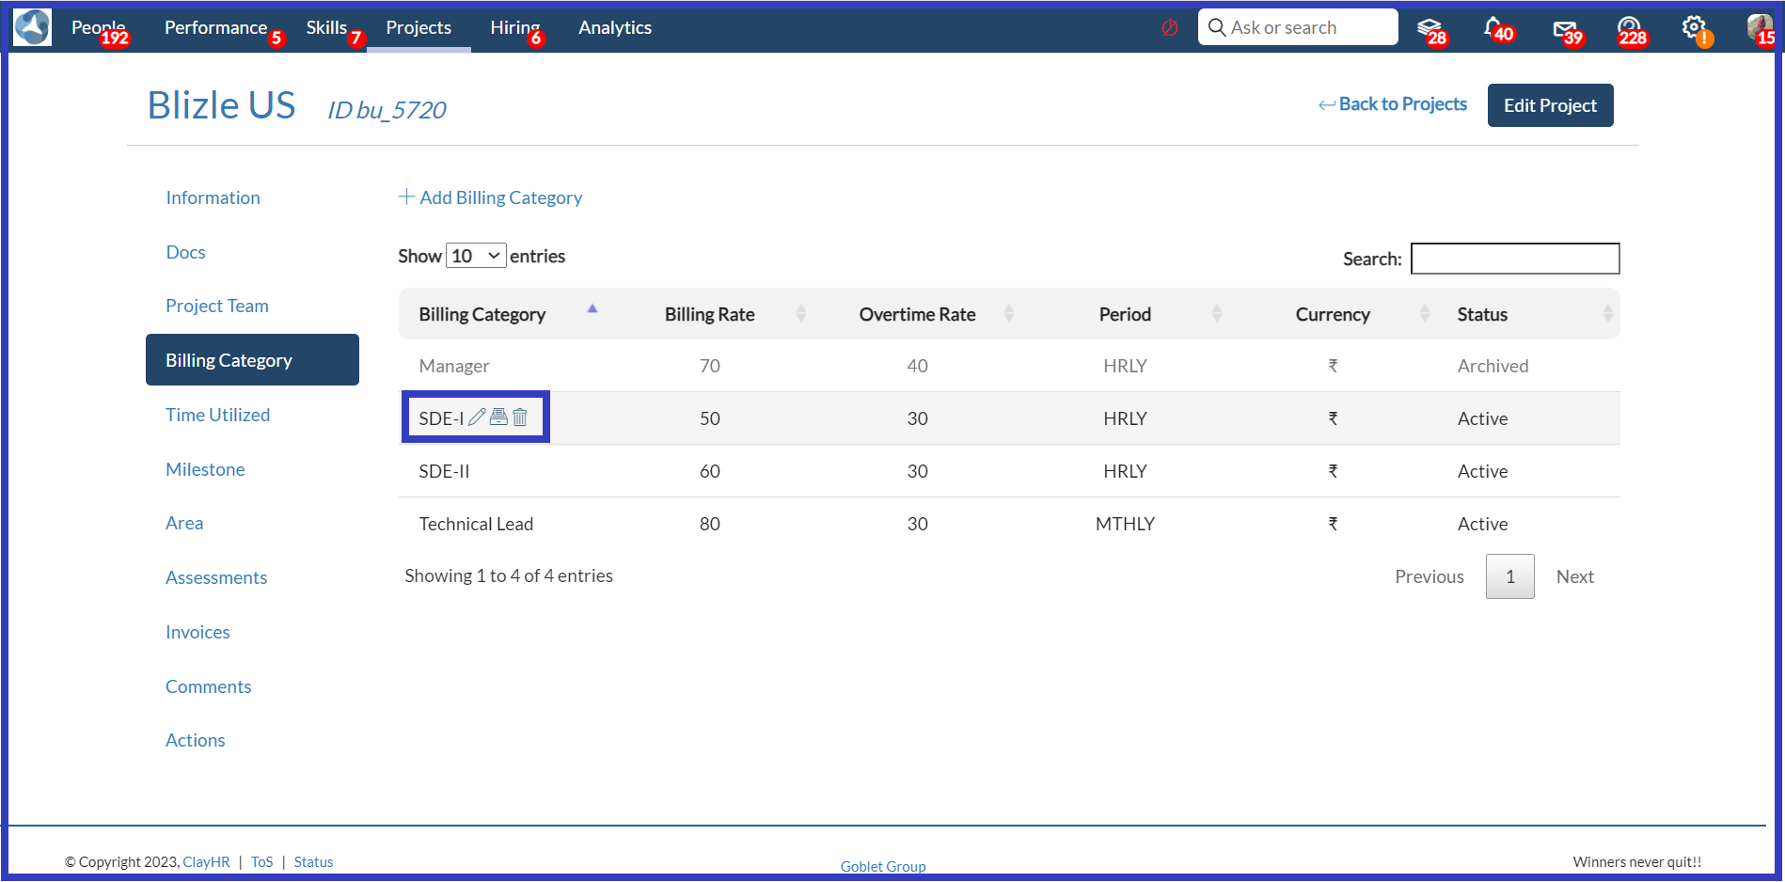
Task: Click billing rate 80 in Technical Lead row
Action: tap(710, 524)
